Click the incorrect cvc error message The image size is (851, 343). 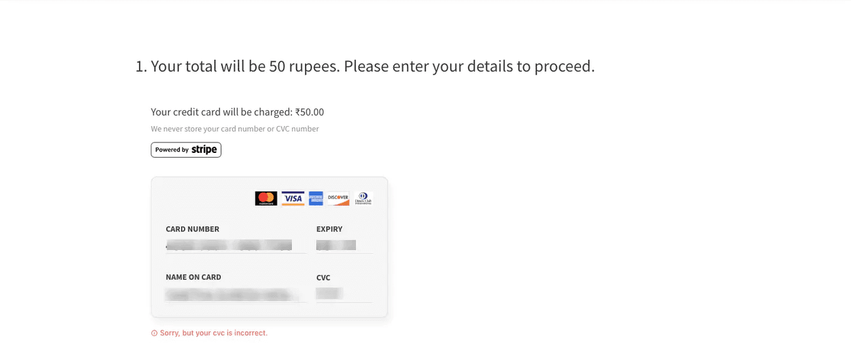(213, 333)
